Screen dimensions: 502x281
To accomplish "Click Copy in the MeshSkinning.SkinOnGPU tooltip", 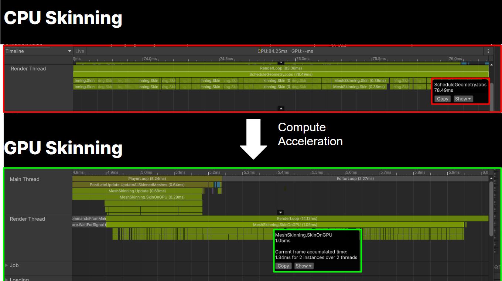I will click(283, 266).
